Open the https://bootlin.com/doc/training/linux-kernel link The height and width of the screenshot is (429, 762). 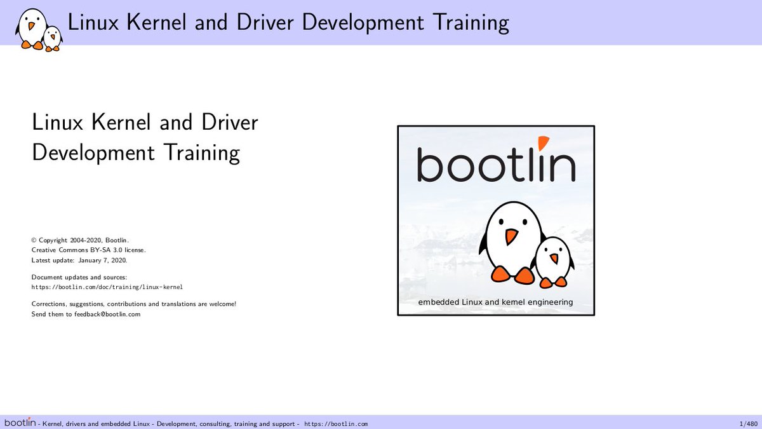(x=107, y=287)
